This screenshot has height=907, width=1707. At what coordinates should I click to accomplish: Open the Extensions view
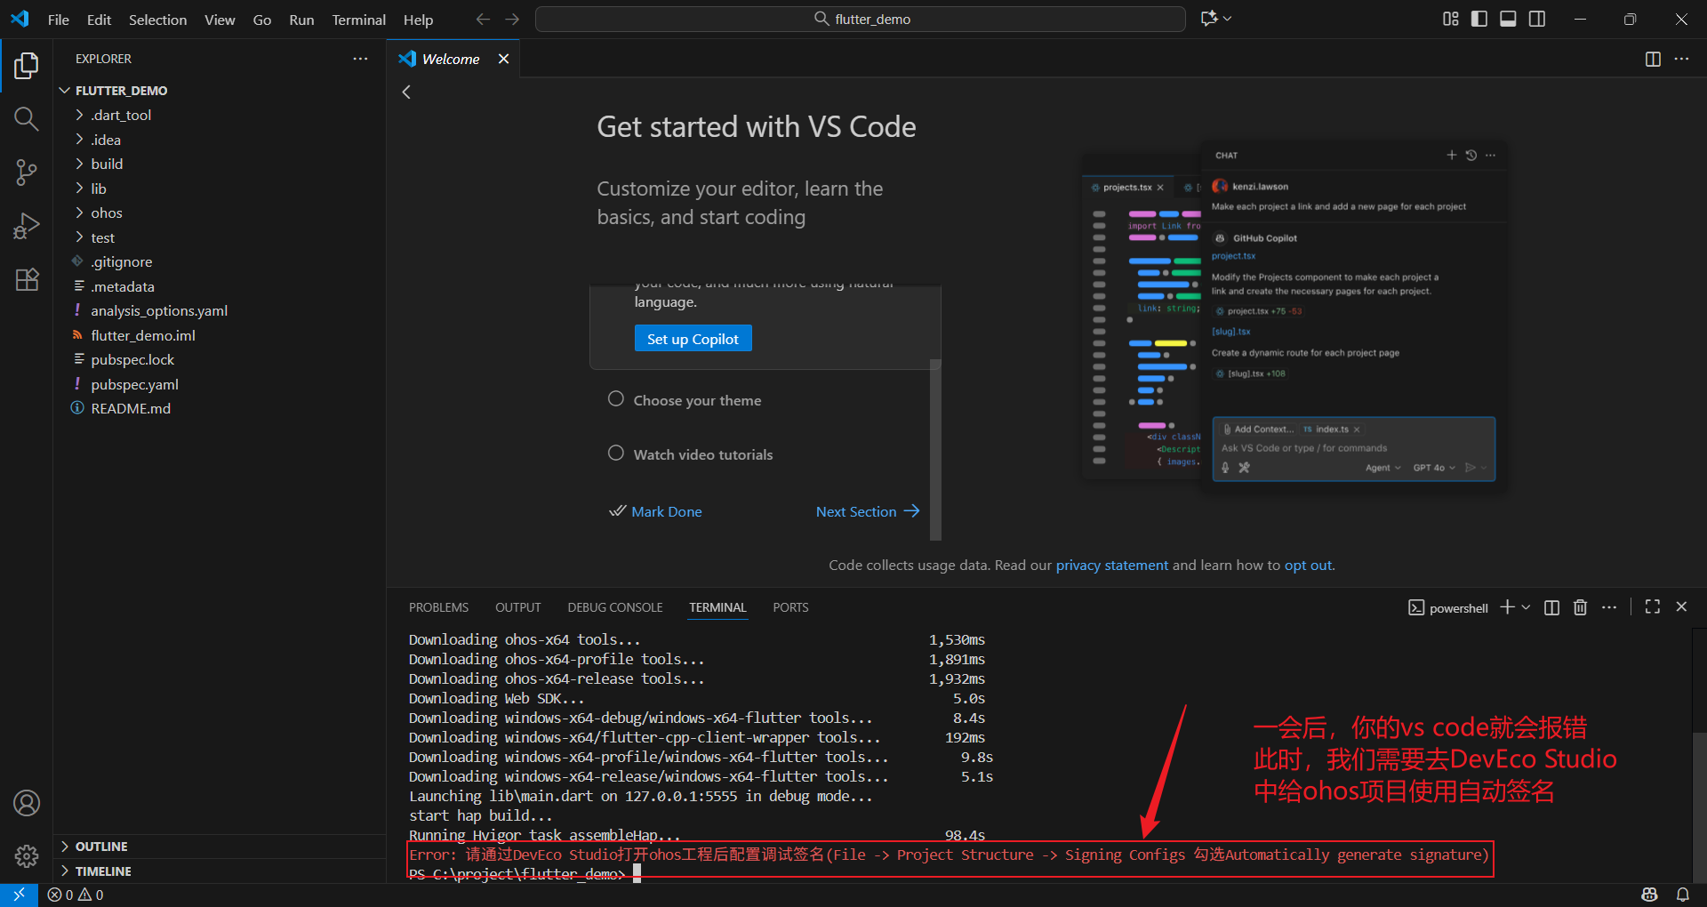27,279
